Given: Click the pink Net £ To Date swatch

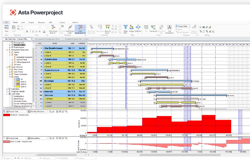Looking at the screenshot, I should (7, 142).
